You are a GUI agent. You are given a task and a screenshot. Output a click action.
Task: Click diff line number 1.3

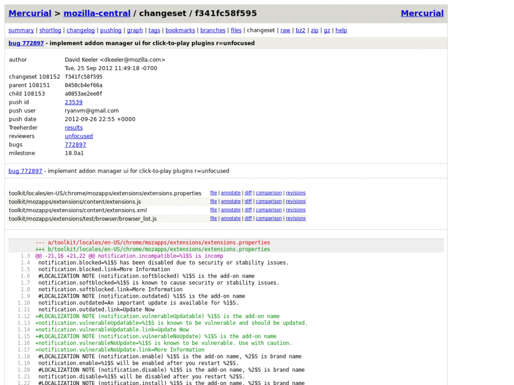click(25, 256)
